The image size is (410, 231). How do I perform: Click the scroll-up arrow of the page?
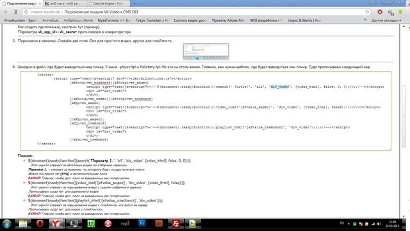(x=404, y=26)
